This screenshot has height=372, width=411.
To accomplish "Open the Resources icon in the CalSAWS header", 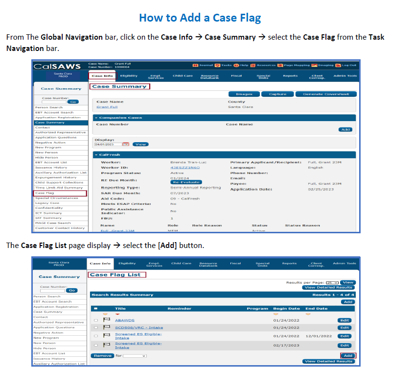I will tap(252, 65).
